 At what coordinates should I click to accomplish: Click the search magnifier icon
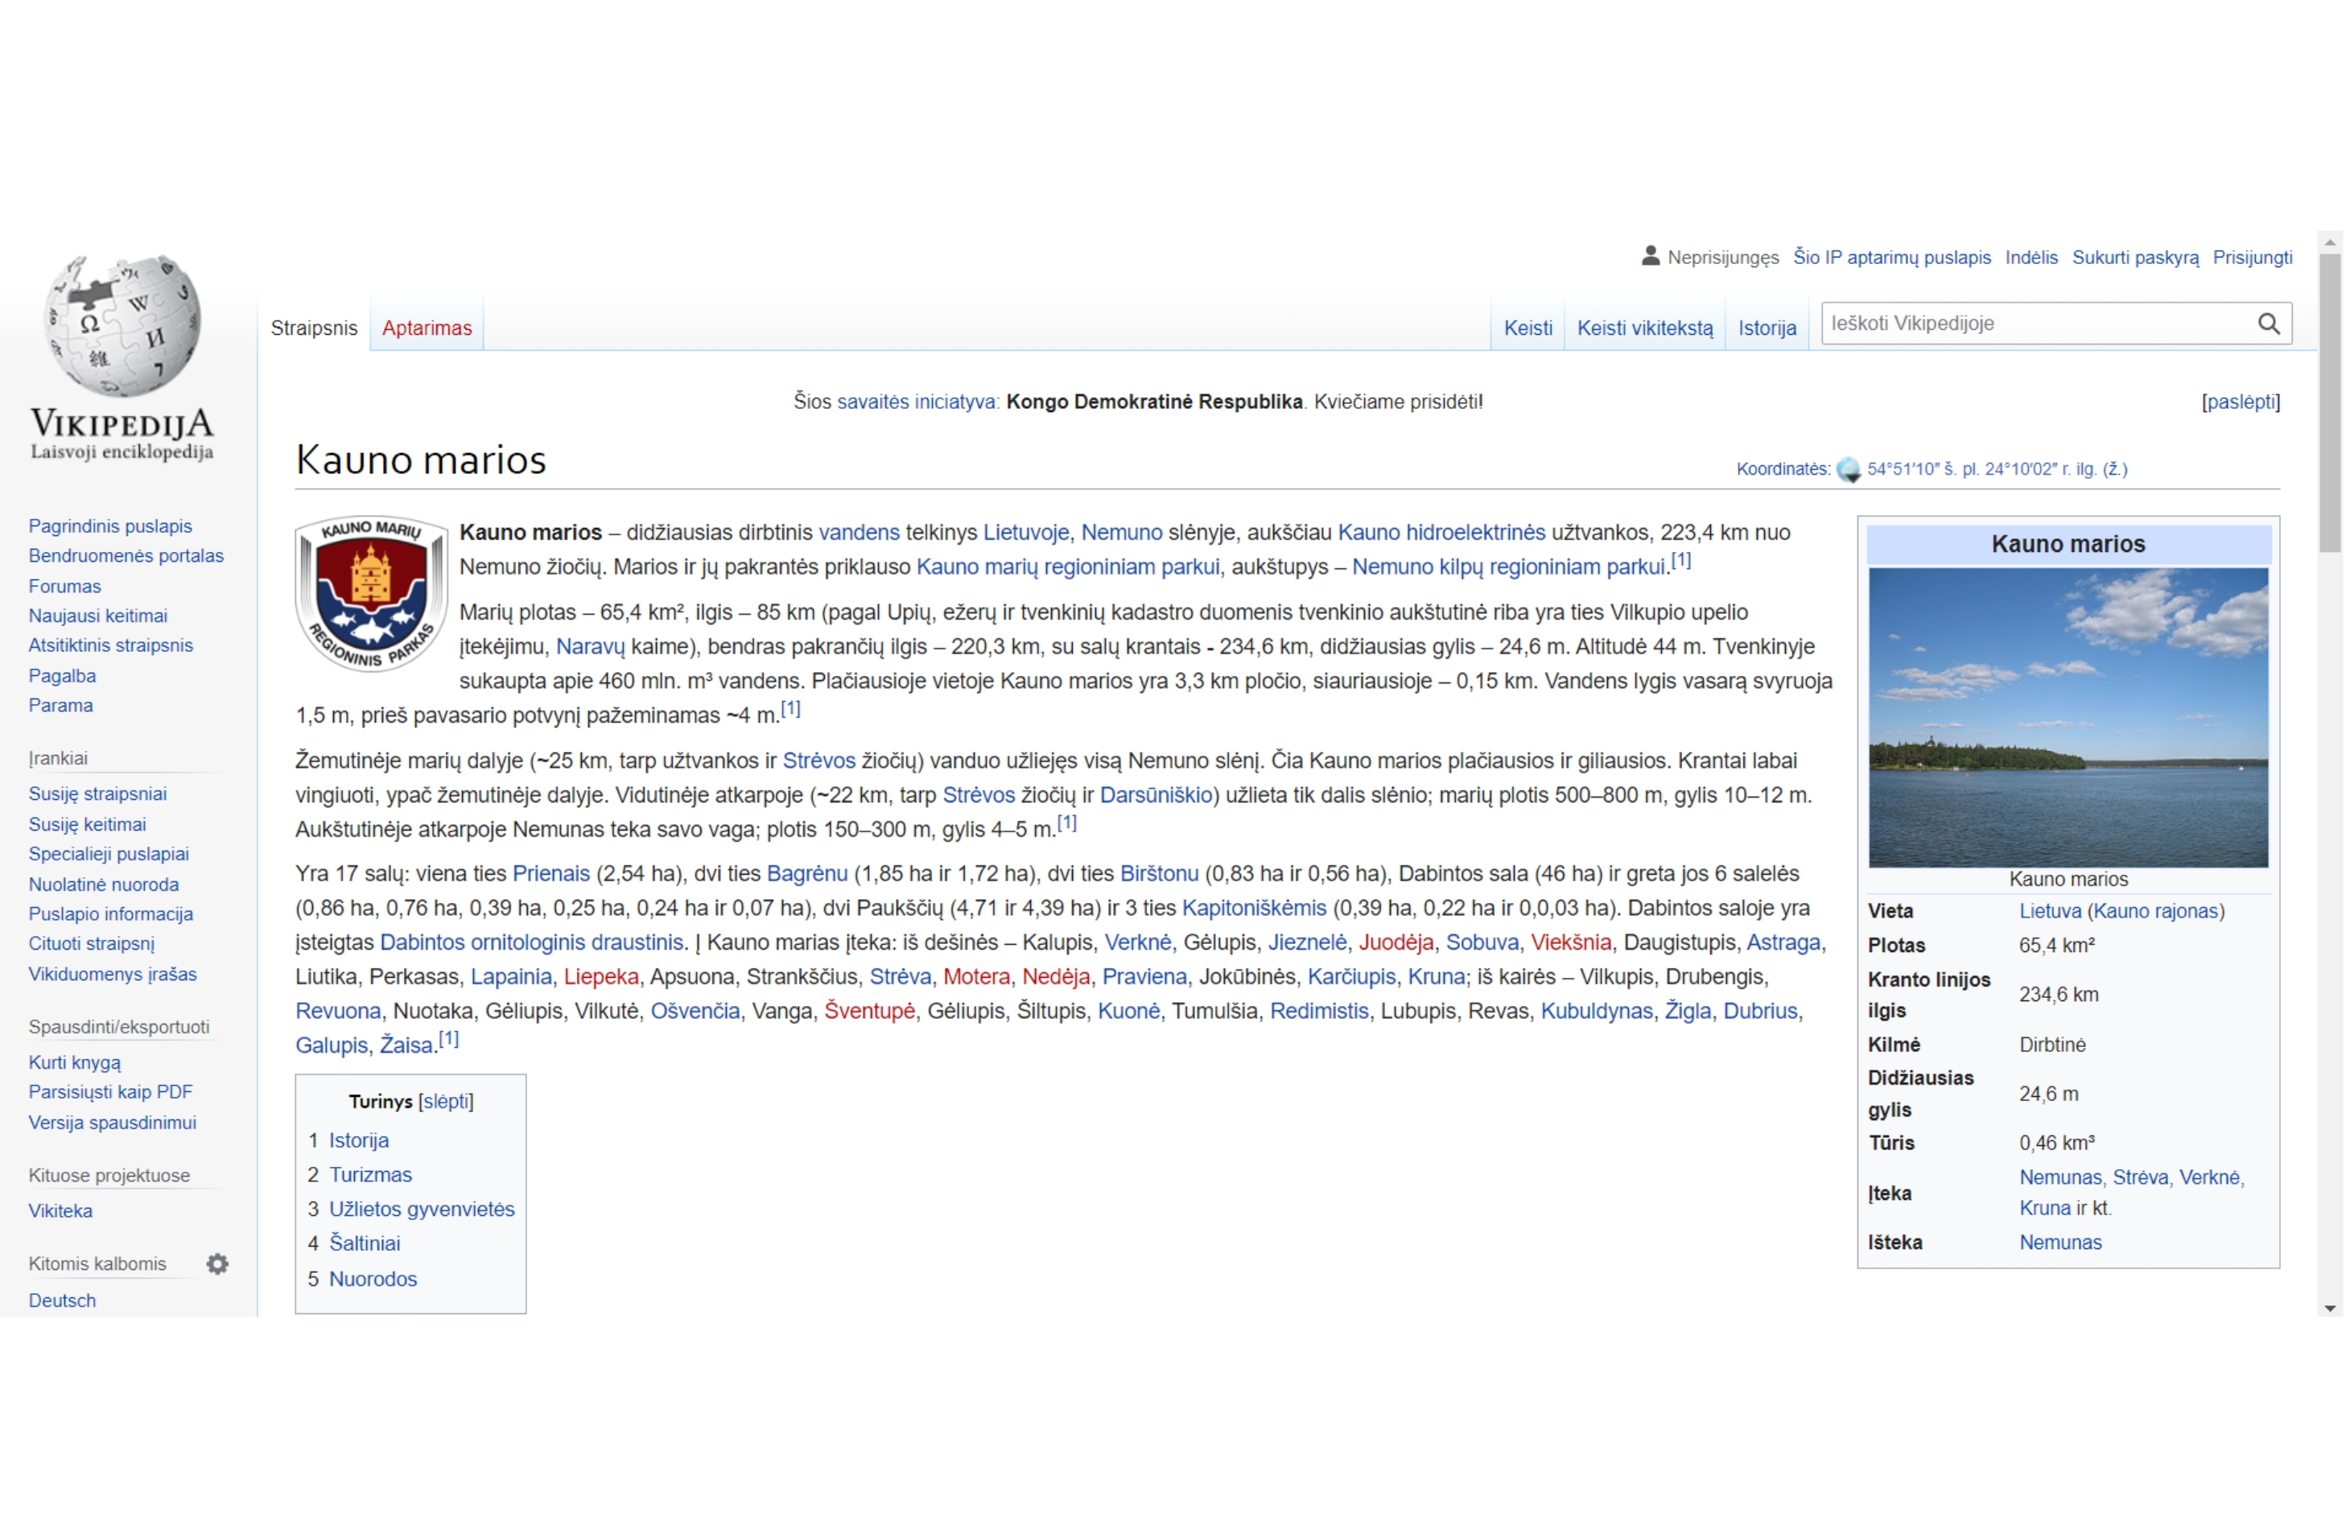pyautogui.click(x=2267, y=324)
